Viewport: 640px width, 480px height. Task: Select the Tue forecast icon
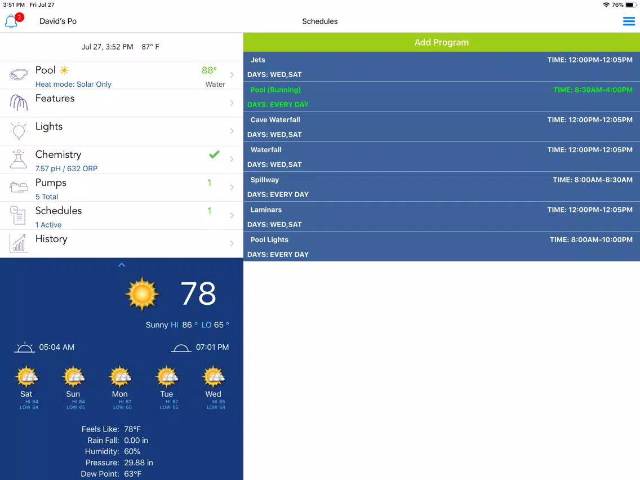pyautogui.click(x=167, y=377)
